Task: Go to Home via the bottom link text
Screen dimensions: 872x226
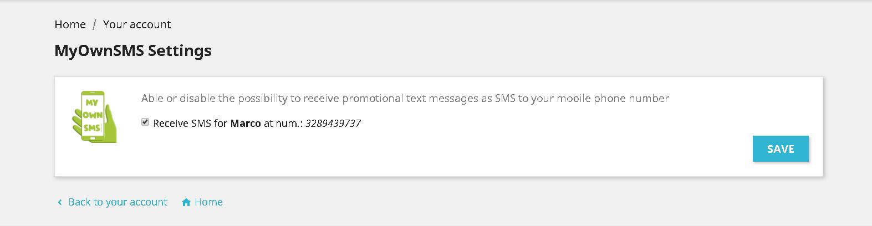Action: 208,202
